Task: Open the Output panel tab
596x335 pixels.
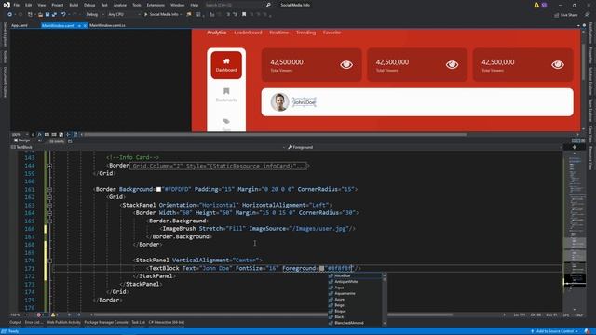Action: point(16,323)
